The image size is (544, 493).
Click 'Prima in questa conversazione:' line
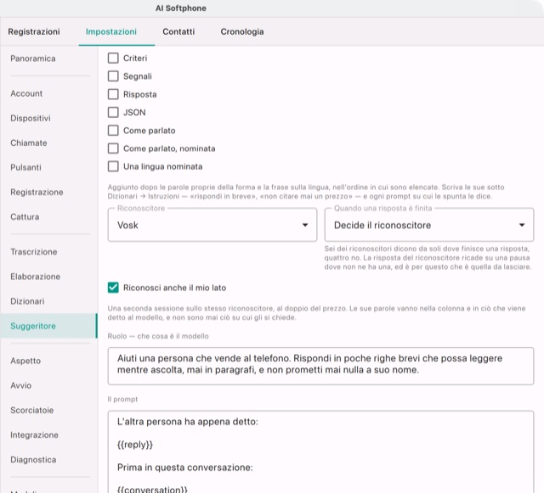(185, 468)
